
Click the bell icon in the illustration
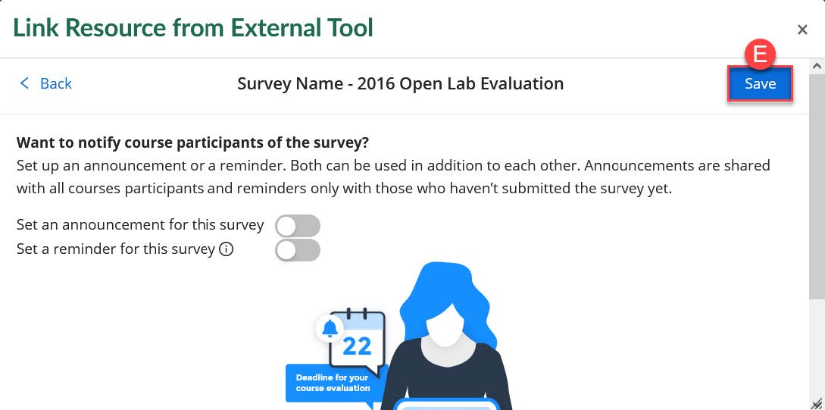pyautogui.click(x=330, y=328)
